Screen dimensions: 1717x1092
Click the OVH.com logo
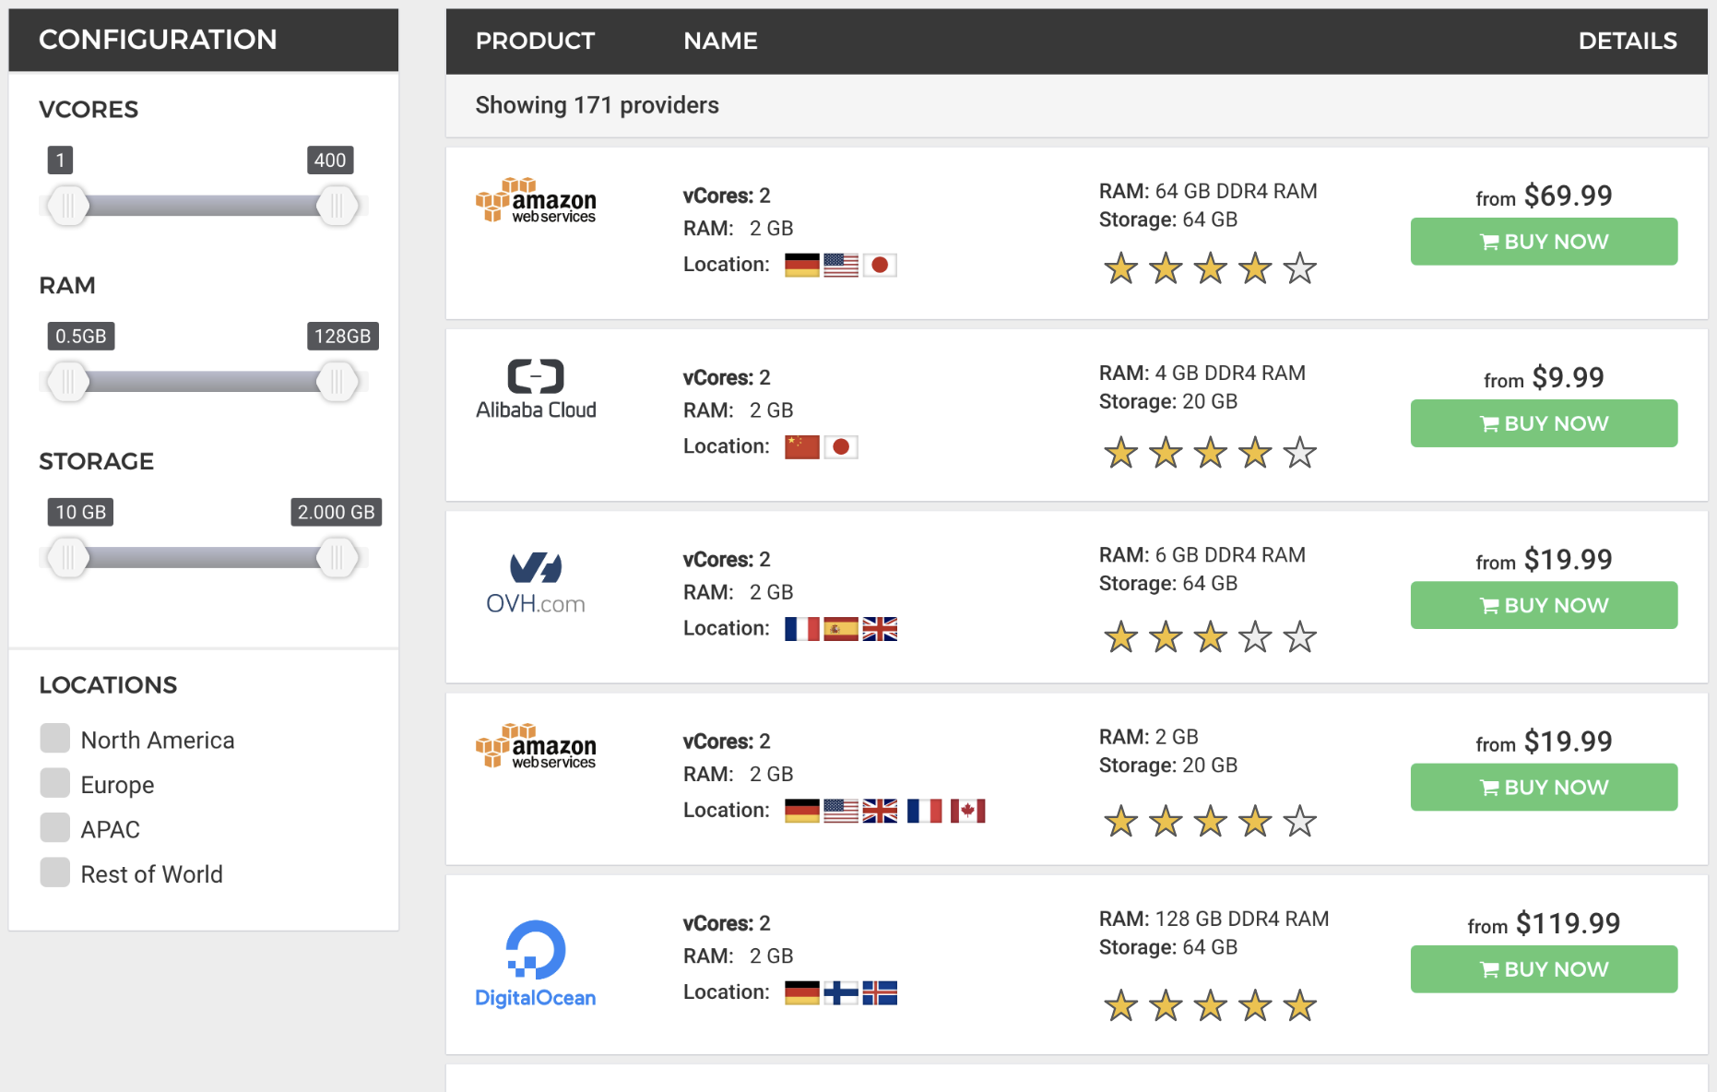(x=536, y=583)
